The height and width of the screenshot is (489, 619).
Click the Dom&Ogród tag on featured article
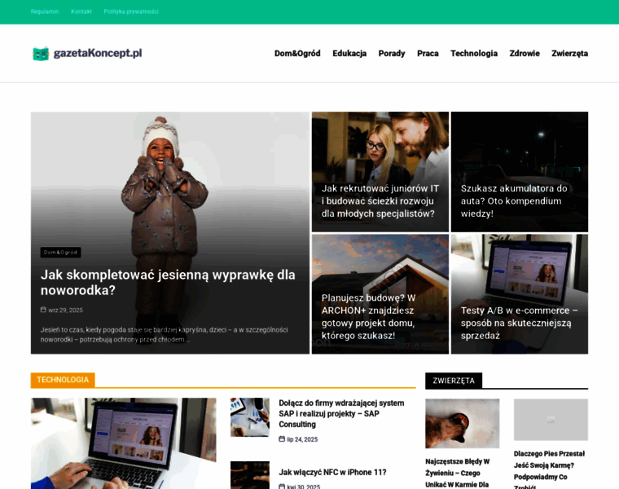60,253
